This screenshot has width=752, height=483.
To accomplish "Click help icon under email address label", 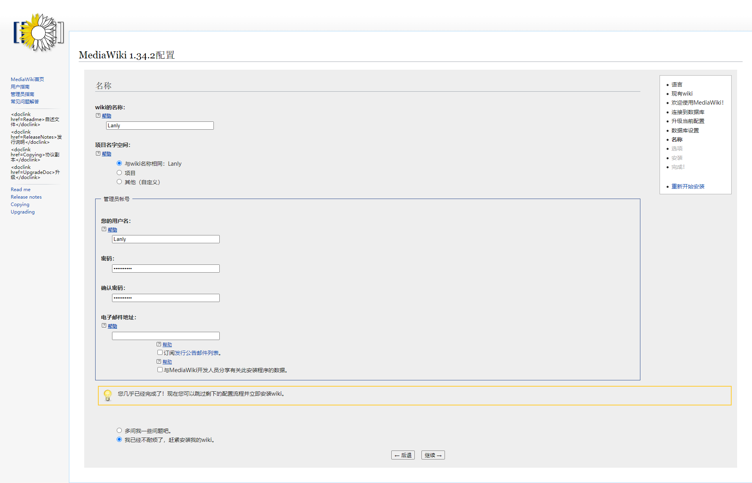I will 104,326.
